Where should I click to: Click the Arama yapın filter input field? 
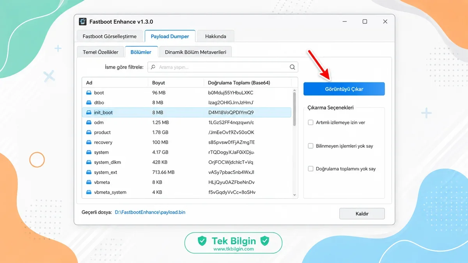click(223, 67)
